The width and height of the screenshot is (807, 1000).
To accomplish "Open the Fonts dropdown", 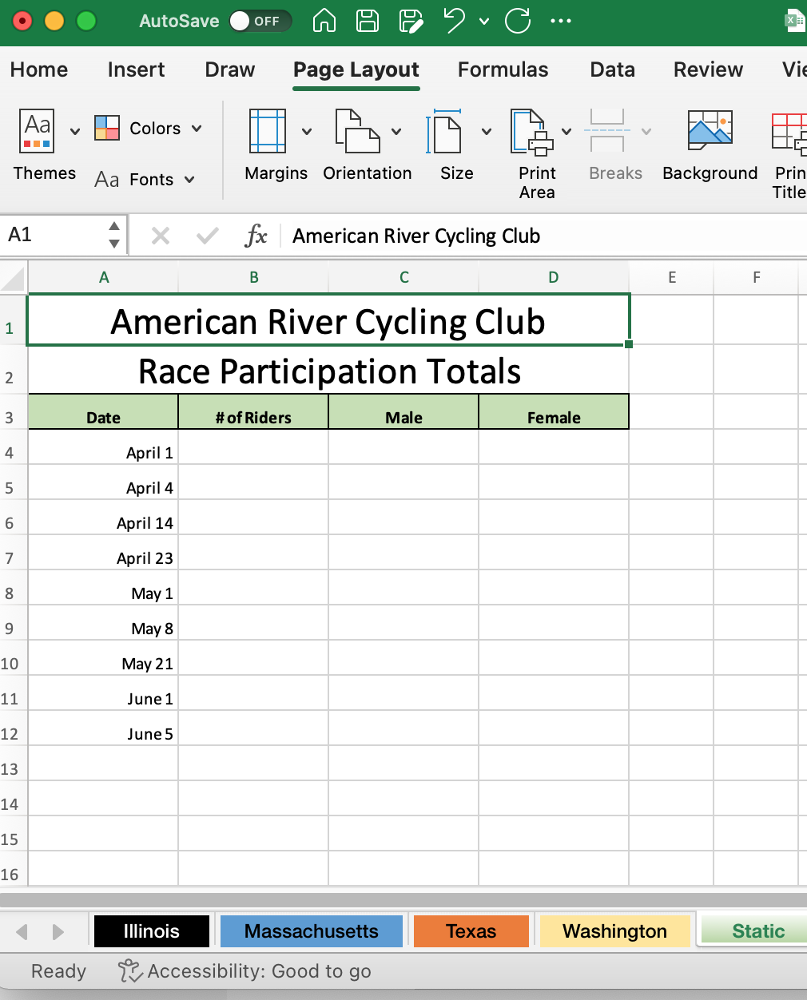I will pyautogui.click(x=190, y=179).
